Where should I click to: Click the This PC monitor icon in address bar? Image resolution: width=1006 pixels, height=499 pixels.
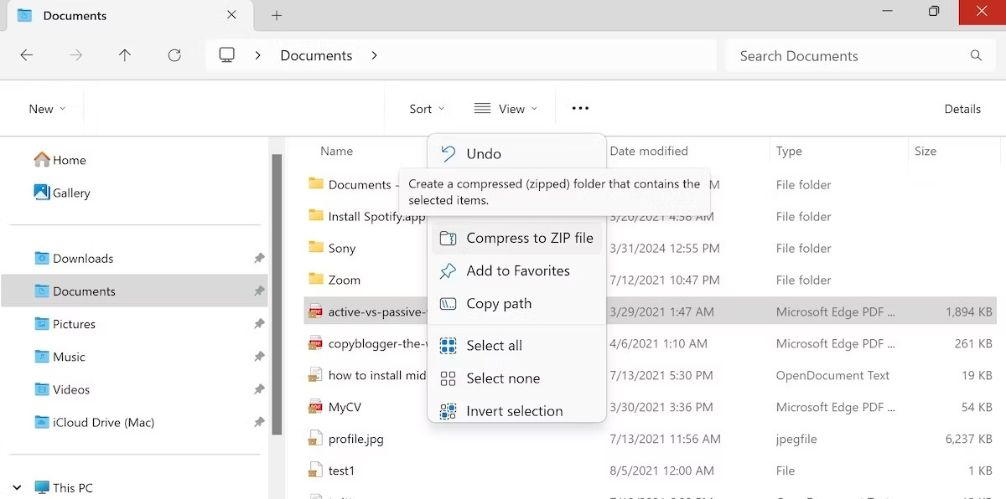(226, 55)
